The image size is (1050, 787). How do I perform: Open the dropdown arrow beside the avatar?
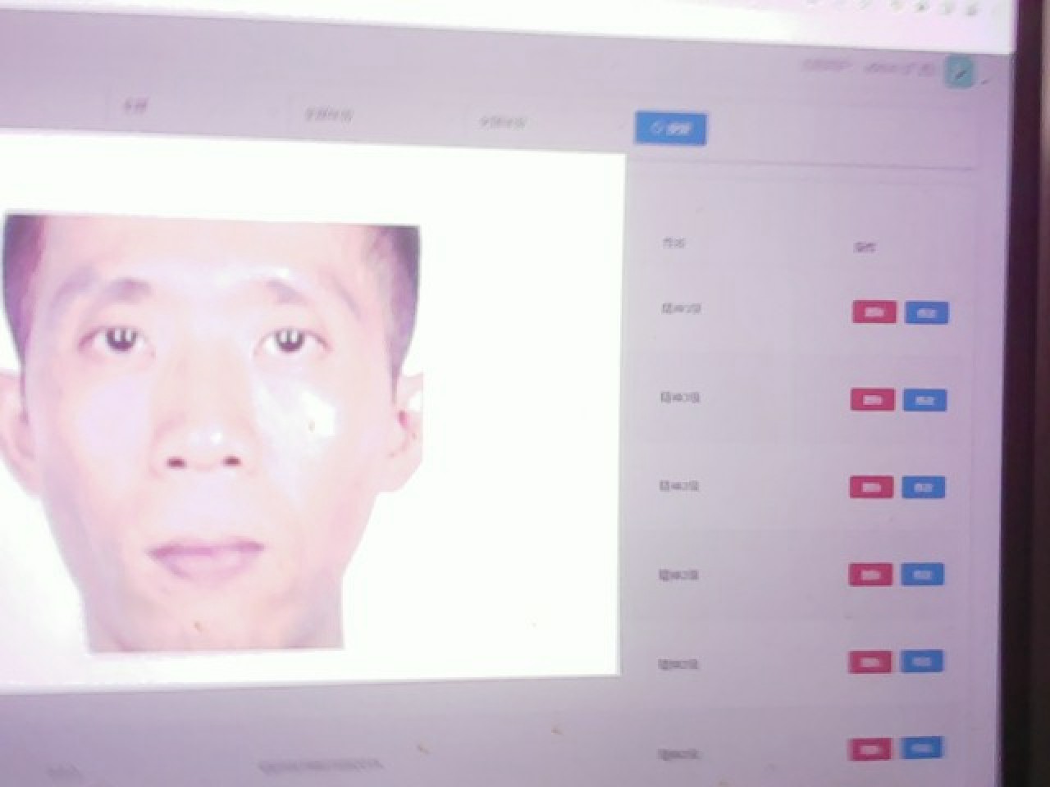click(985, 80)
